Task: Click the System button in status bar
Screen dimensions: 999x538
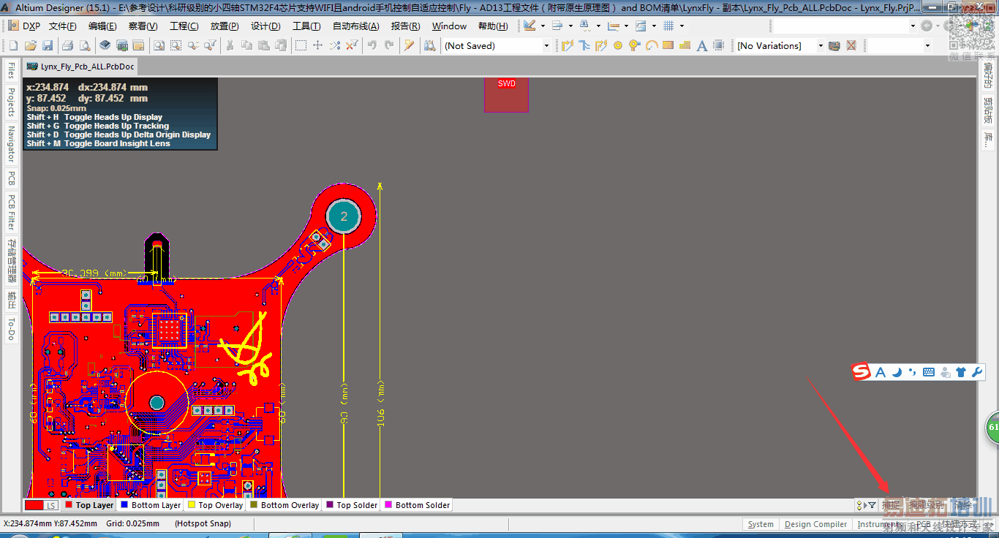Action: click(761, 524)
